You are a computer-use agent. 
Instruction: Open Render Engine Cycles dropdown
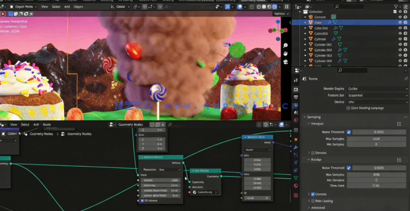tap(377, 89)
